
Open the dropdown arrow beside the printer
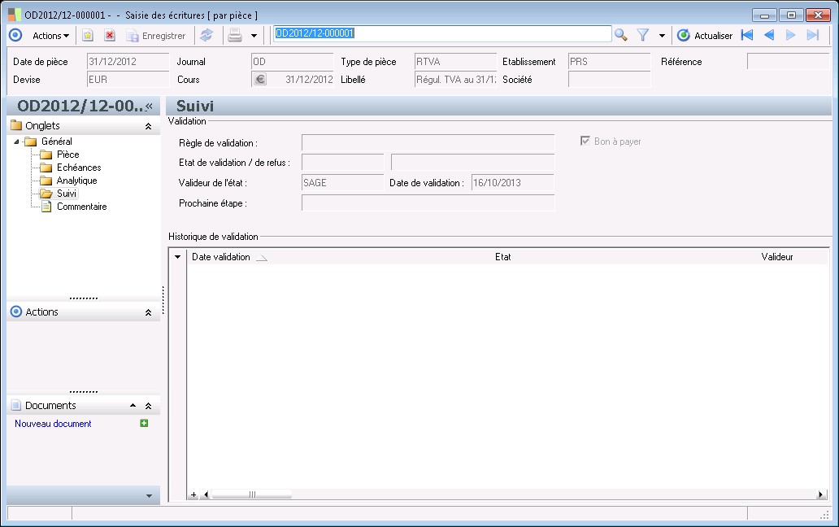(254, 36)
